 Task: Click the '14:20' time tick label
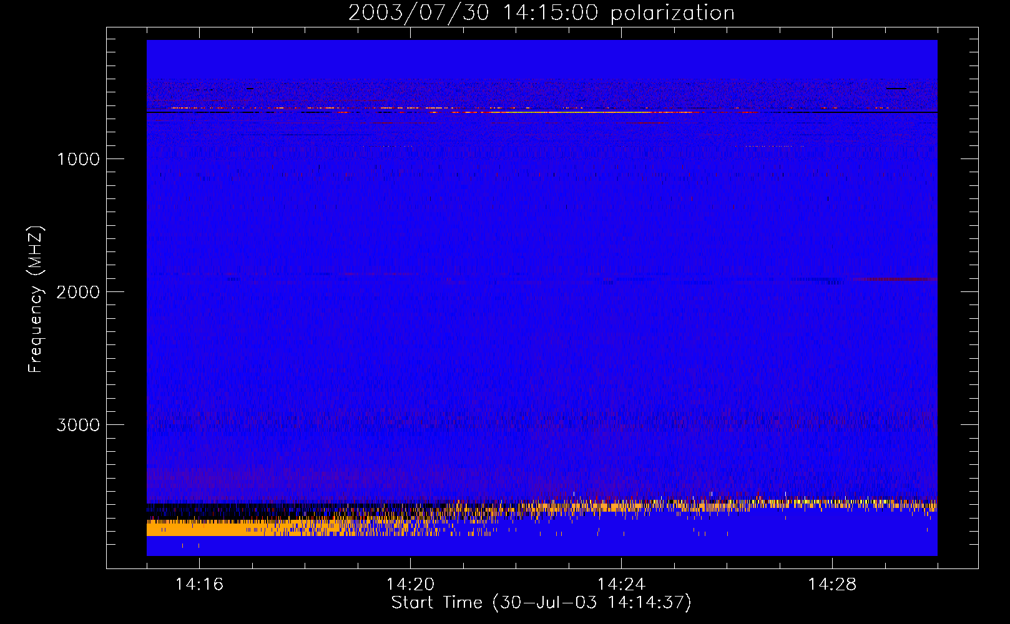410,584
